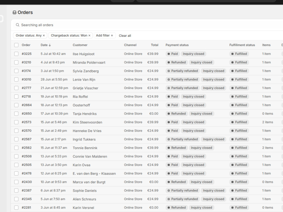Click customer Miranda Poldervaart
283x212 pixels.
[x=89, y=62]
